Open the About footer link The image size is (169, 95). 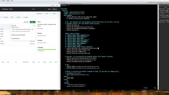(56, 62)
